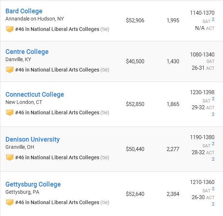The height and width of the screenshot is (216, 223).
Task: Click footnote 2 beside Bard College SAT
Action: click(x=213, y=19)
